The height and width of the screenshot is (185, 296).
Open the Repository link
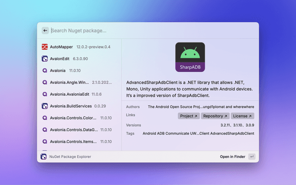pyautogui.click(x=215, y=116)
